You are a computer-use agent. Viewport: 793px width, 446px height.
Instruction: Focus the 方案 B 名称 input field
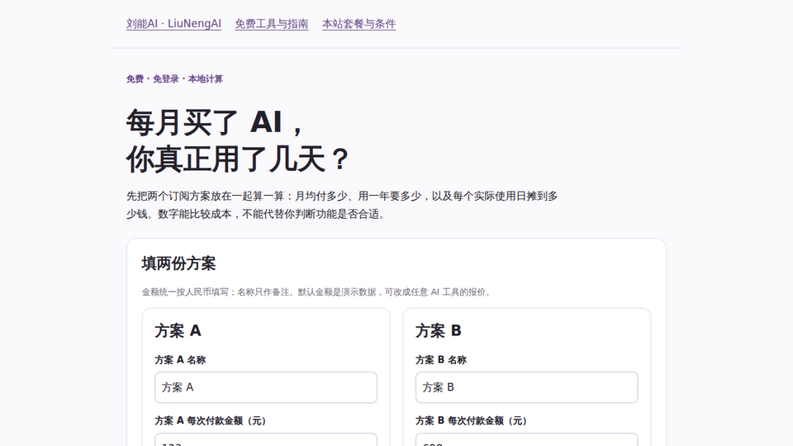(x=526, y=387)
